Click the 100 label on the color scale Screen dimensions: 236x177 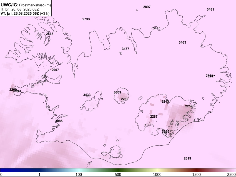pyautogui.click(x=79, y=175)
